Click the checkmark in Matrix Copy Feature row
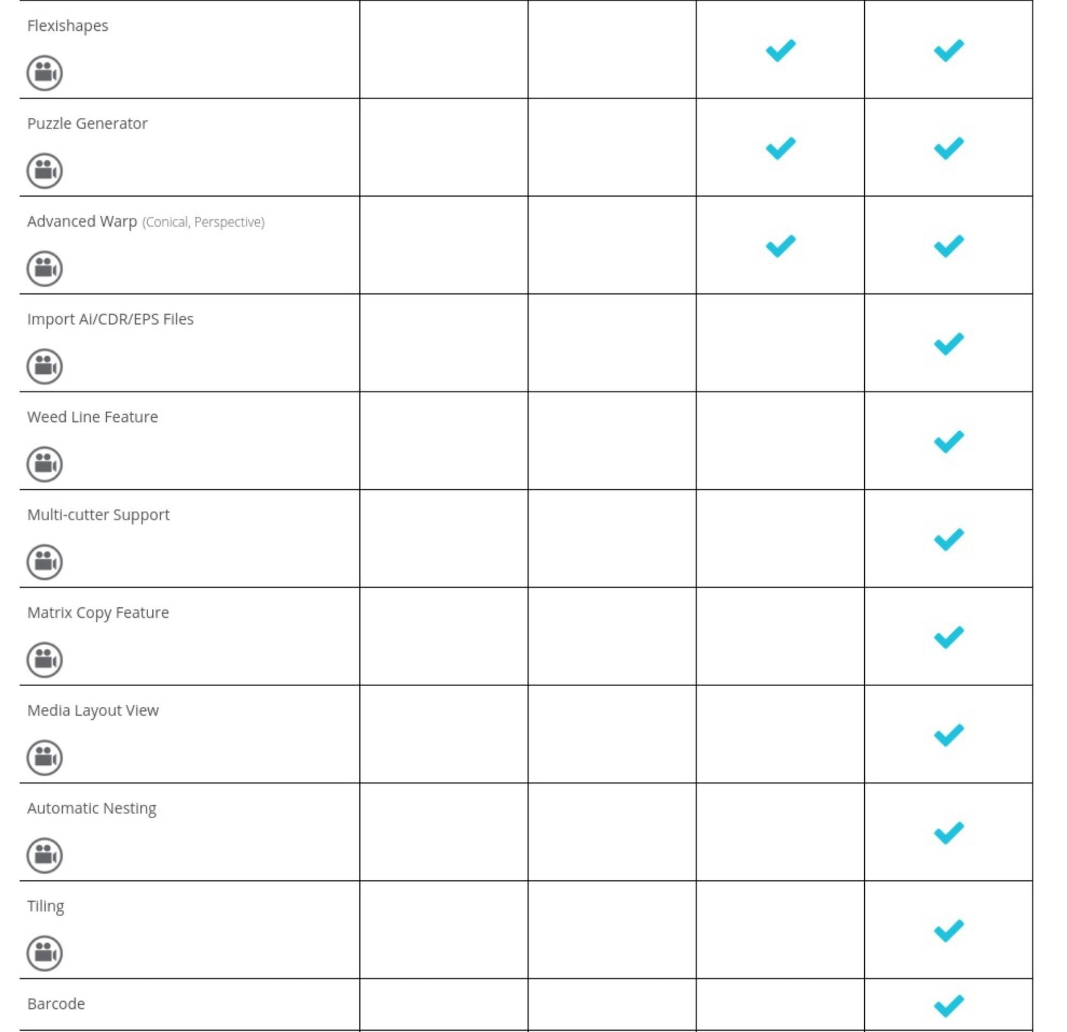 pyautogui.click(x=948, y=637)
